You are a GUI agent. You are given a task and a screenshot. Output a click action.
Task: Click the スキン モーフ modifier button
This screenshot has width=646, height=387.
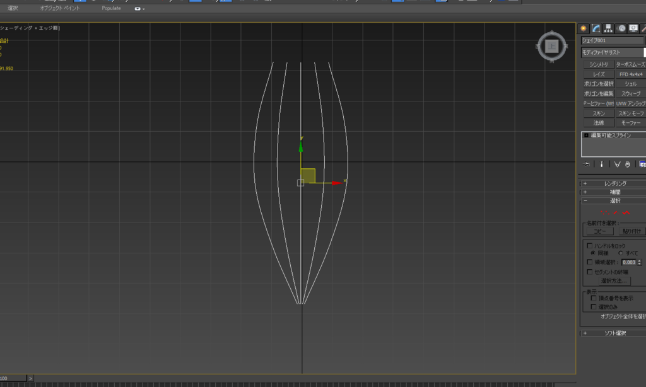pos(630,113)
